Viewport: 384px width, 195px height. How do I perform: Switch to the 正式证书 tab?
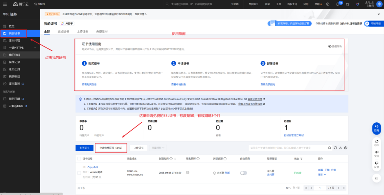pos(64,31)
